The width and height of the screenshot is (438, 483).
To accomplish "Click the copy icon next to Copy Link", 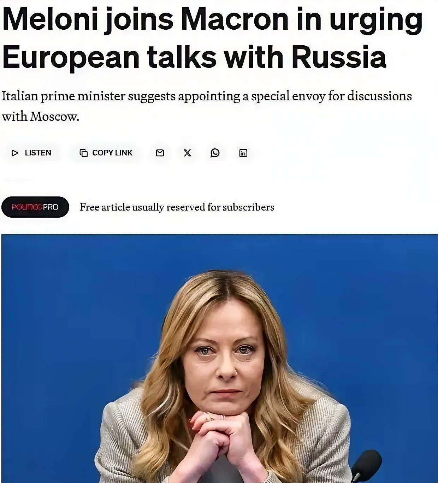I will 84,153.
